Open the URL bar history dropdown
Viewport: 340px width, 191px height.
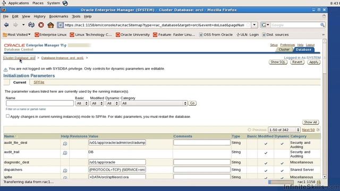coord(254,25)
